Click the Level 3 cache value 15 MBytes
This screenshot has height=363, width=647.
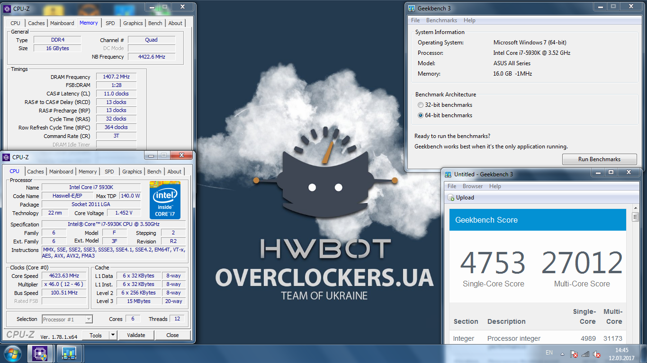pos(138,302)
